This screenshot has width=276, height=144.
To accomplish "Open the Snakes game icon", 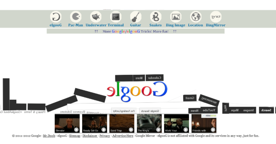I will coord(156,17).
